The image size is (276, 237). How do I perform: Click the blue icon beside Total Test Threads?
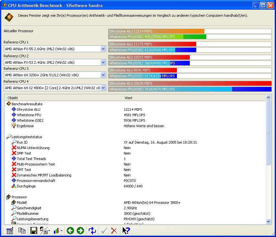click(x=14, y=158)
